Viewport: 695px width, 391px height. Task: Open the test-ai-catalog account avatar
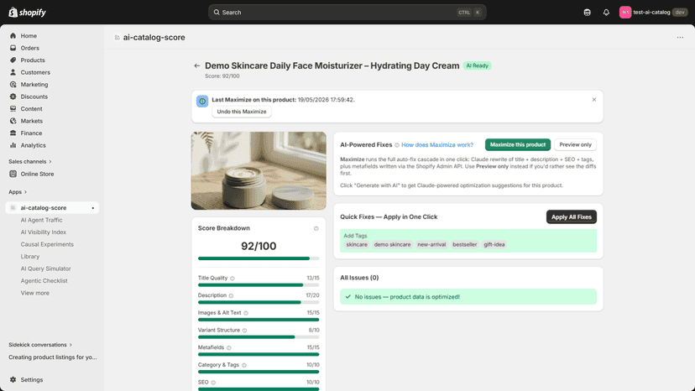tap(625, 13)
